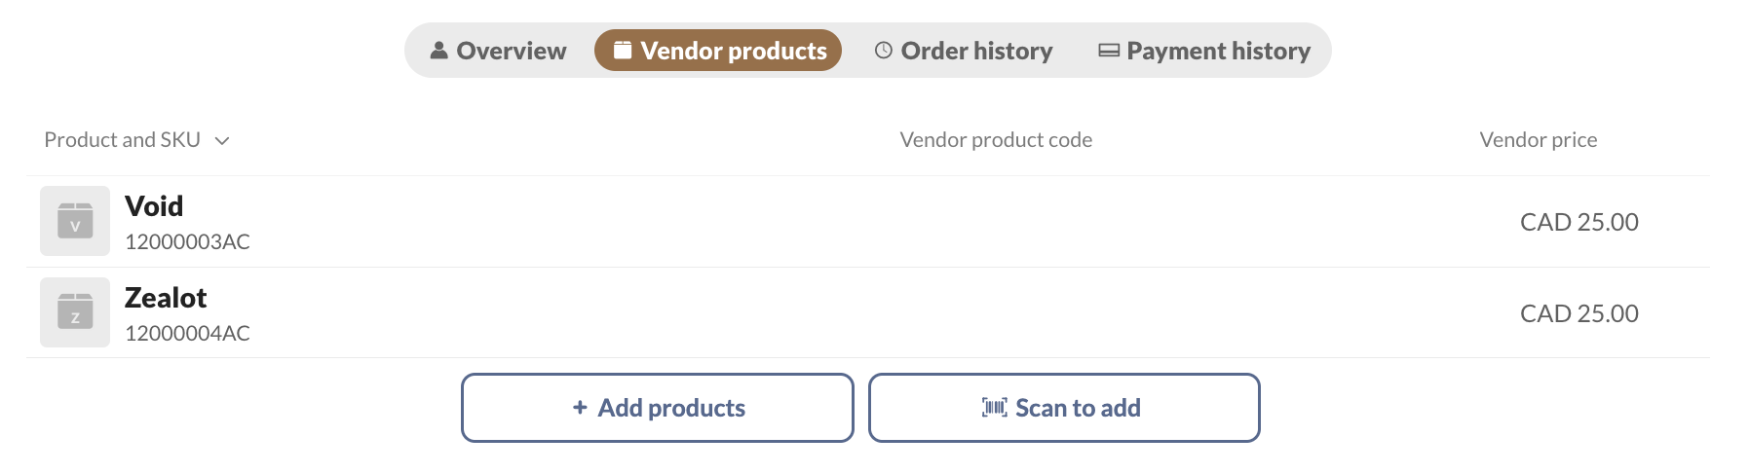Open the Void product name
Screen dimensions: 1750x473
click(154, 206)
